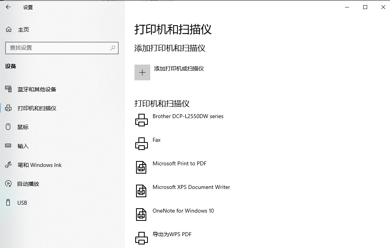Click the mouse icon next to 鼠标
The height and width of the screenshot is (248, 390).
(8, 127)
